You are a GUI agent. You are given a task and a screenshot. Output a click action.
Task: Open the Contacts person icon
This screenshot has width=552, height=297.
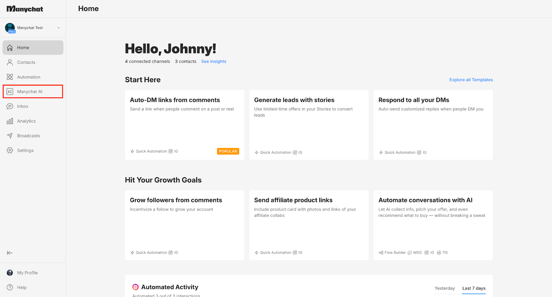(x=10, y=62)
